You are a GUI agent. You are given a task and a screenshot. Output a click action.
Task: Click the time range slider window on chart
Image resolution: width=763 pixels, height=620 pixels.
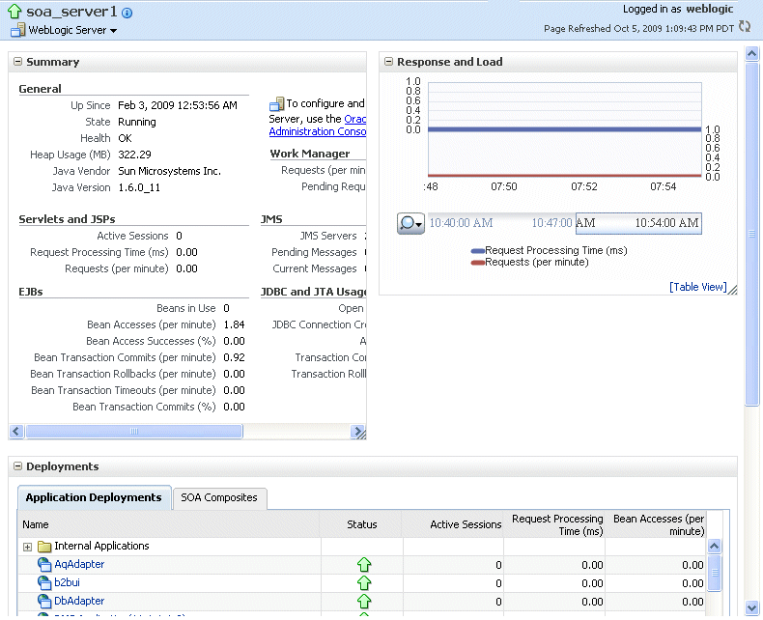[x=638, y=223]
